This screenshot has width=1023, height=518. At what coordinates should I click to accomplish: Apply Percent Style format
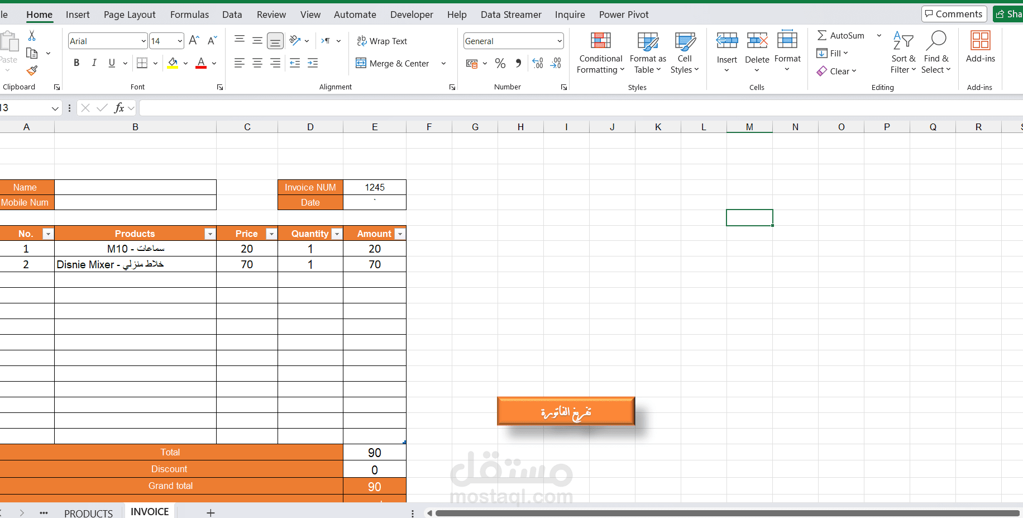click(500, 63)
